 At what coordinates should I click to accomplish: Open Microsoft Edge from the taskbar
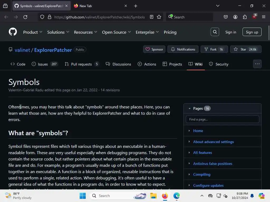[x=176, y=196]
